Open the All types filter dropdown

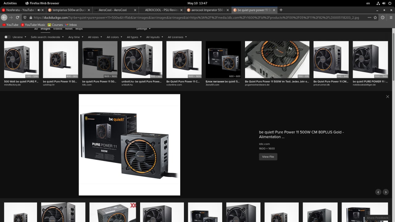(134, 37)
